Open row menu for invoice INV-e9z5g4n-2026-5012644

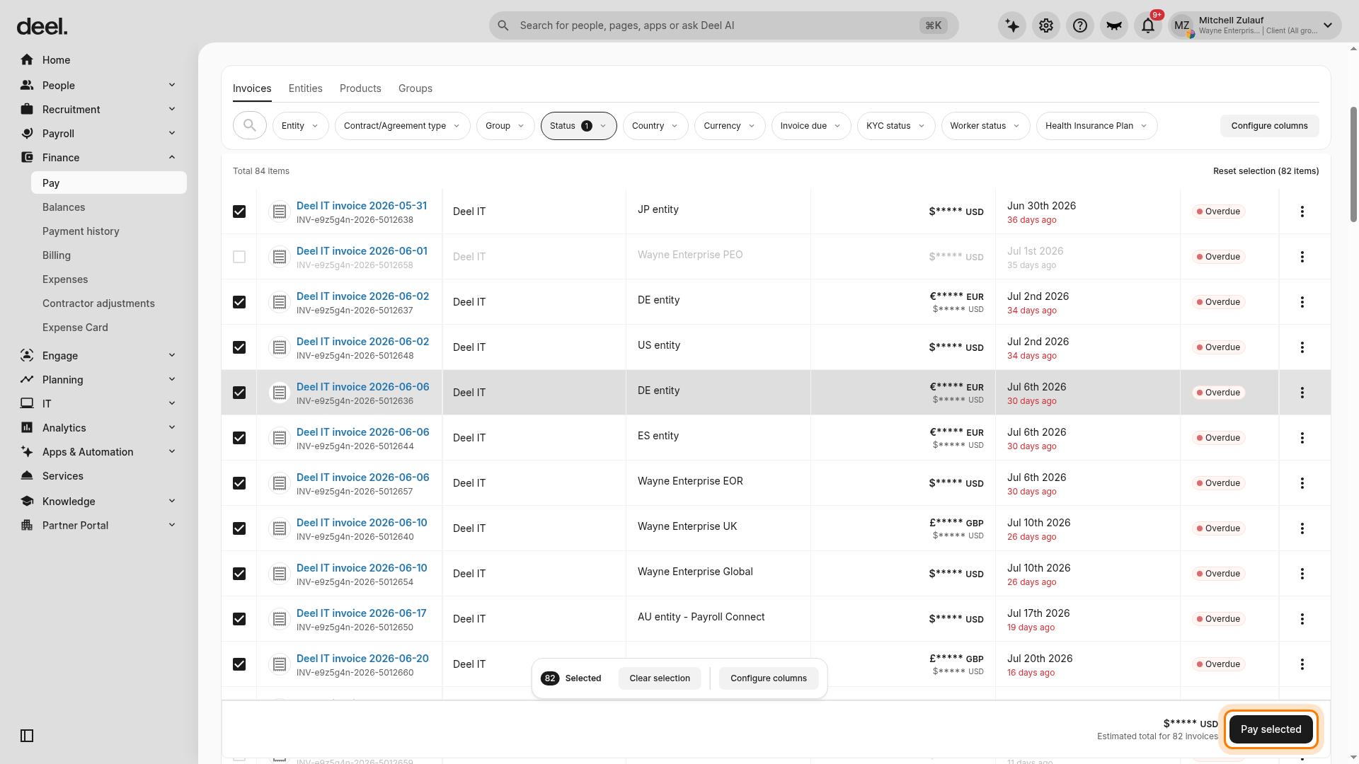click(1302, 438)
